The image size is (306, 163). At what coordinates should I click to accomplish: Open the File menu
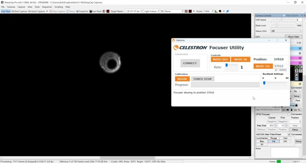(x=3, y=7)
